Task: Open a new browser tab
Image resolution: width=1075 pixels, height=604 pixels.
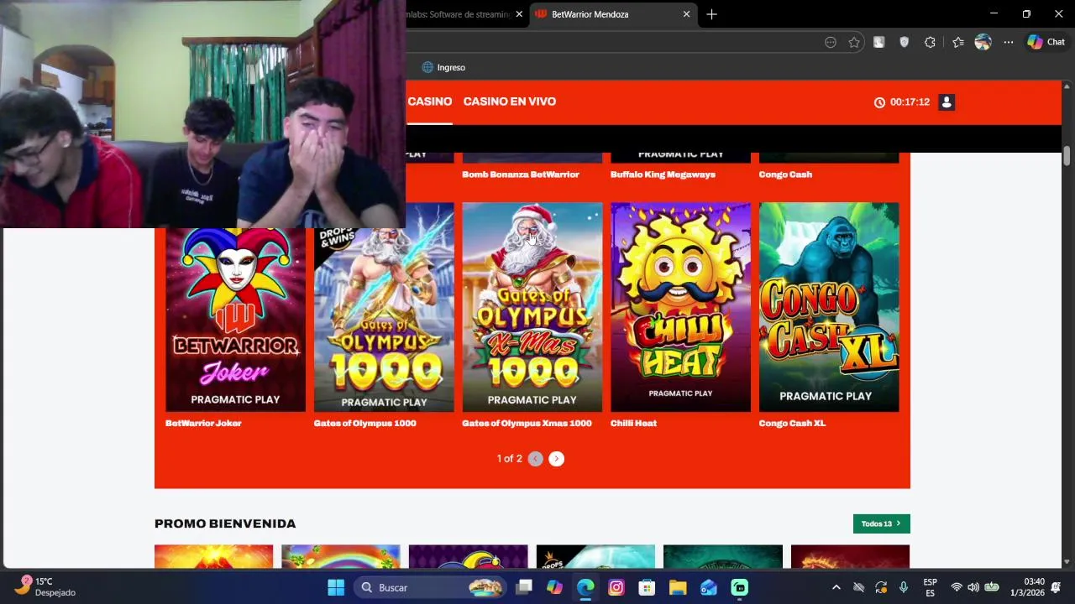Action: pos(711,14)
